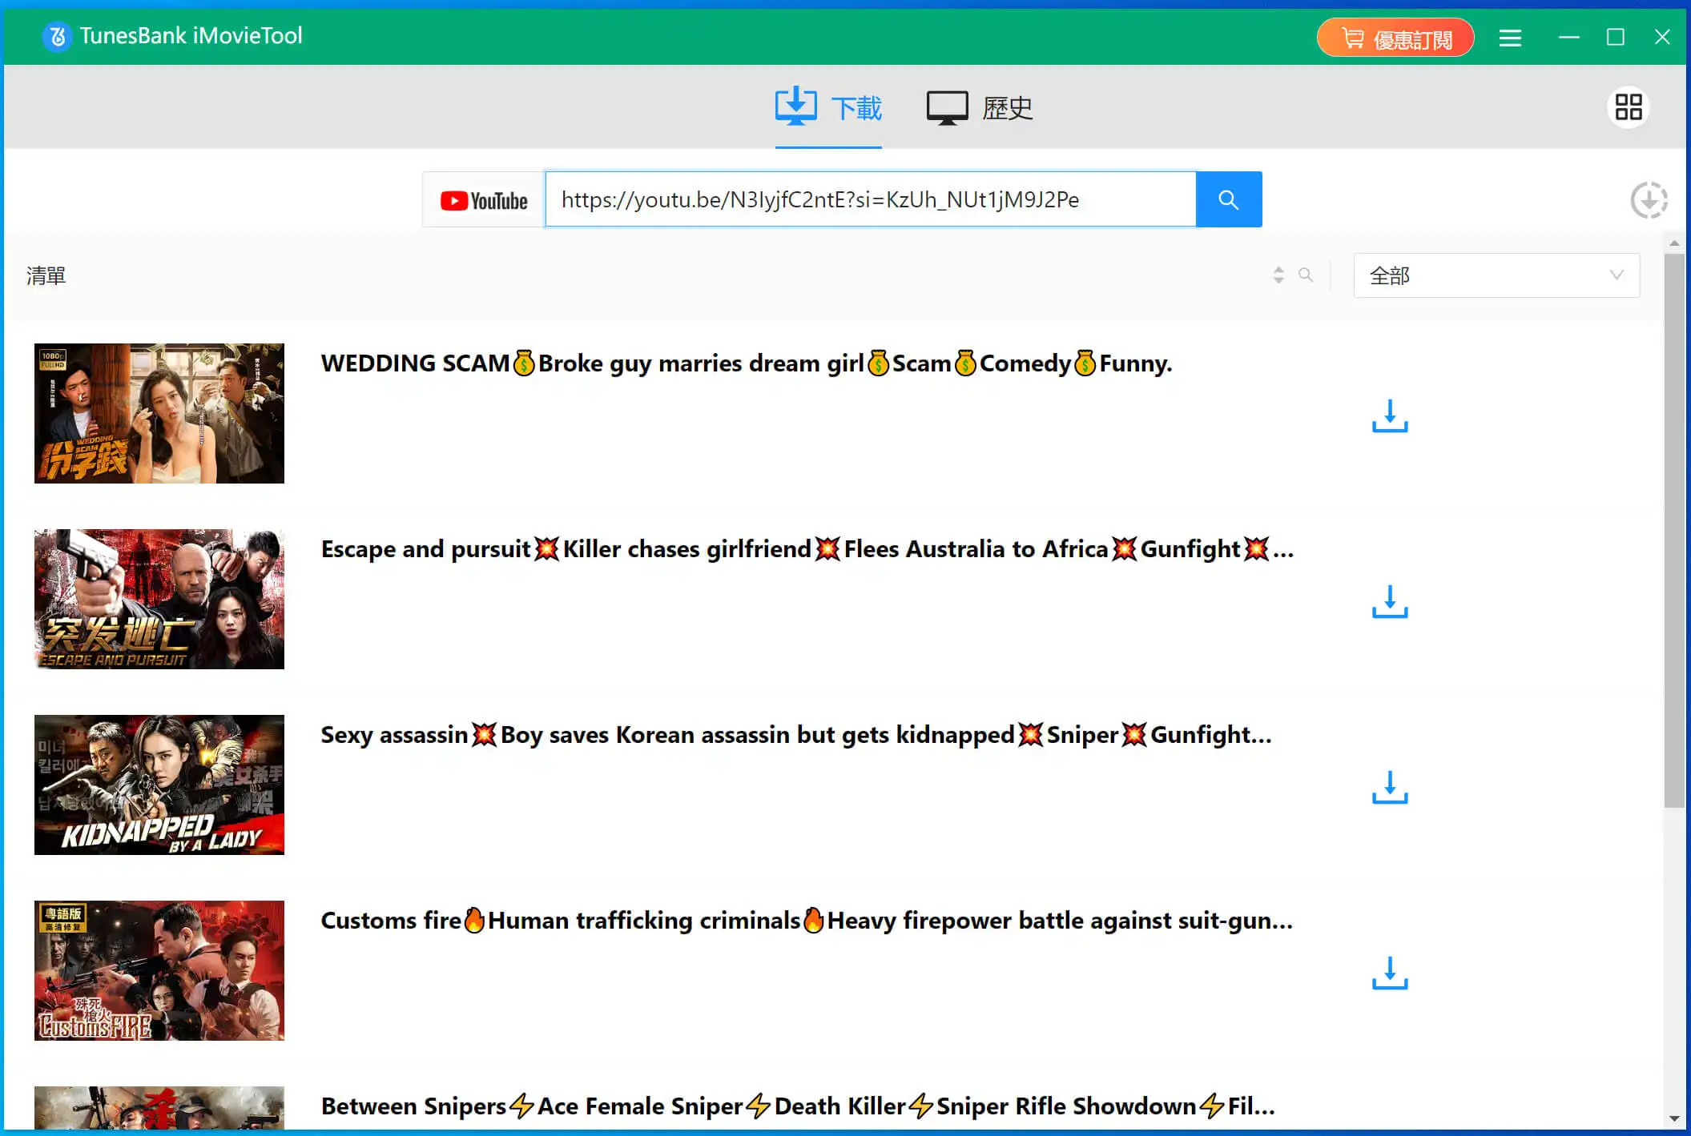Click inside the video URL field
Viewport: 1691px width, 1136px height.
(869, 199)
